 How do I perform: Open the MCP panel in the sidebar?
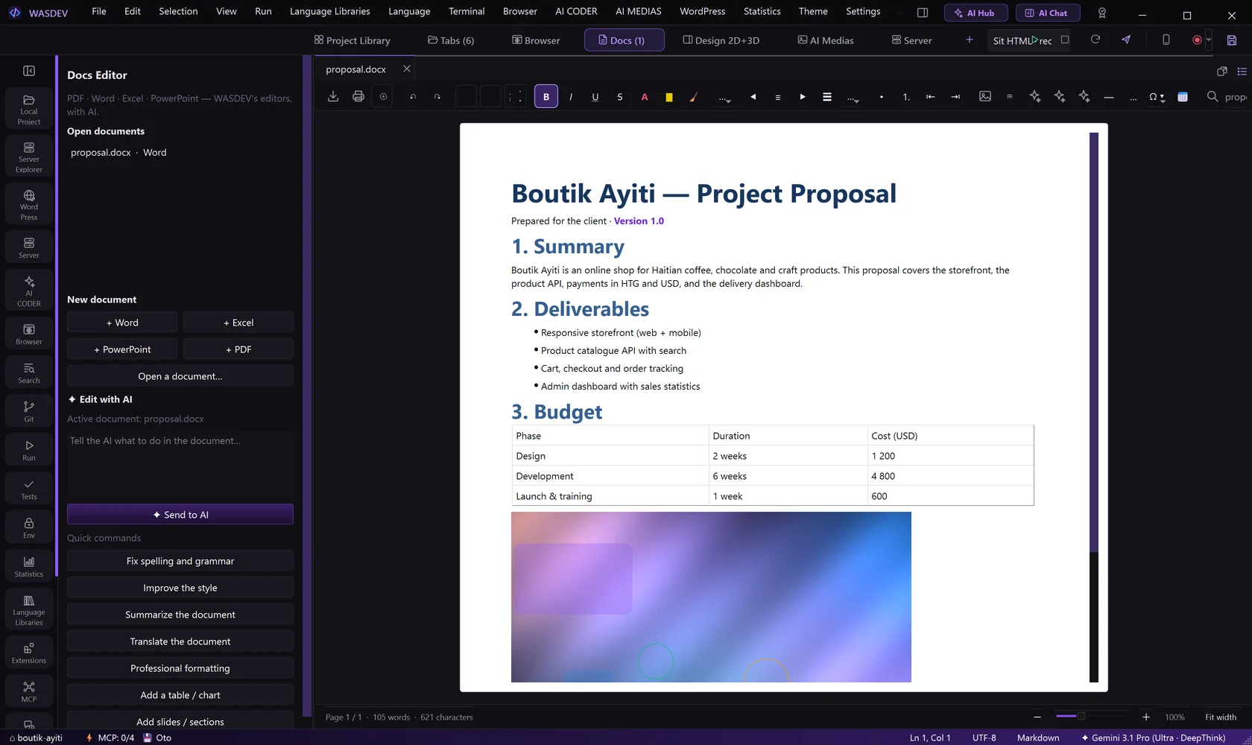(29, 691)
